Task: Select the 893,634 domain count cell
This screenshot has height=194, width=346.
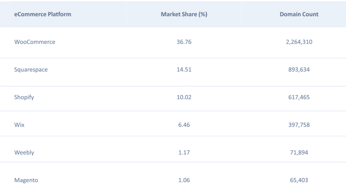Action: pos(299,70)
